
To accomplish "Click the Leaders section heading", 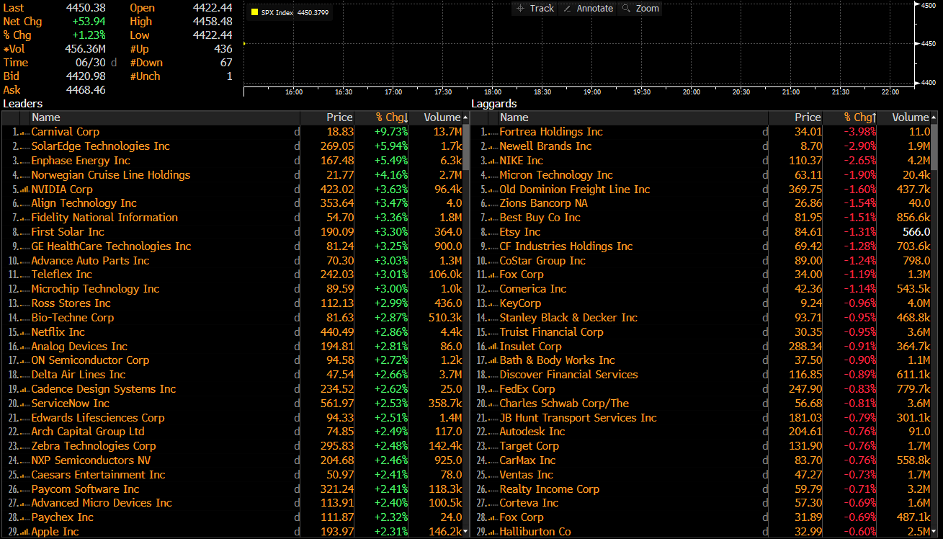I will [x=23, y=104].
